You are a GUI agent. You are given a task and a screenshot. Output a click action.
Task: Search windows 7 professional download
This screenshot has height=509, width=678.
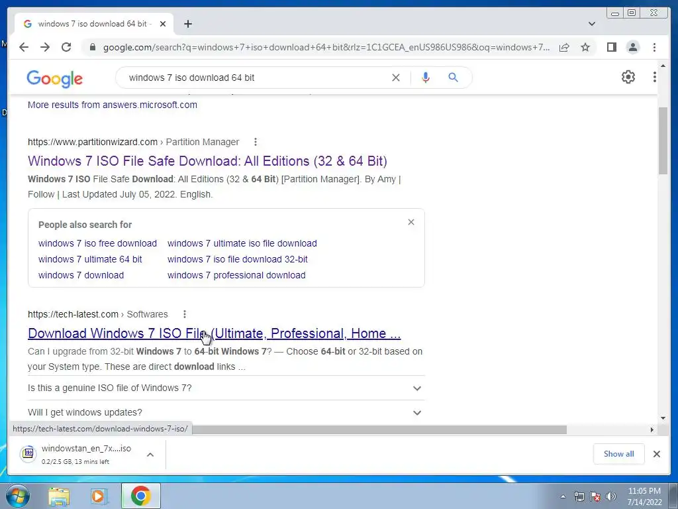236,275
